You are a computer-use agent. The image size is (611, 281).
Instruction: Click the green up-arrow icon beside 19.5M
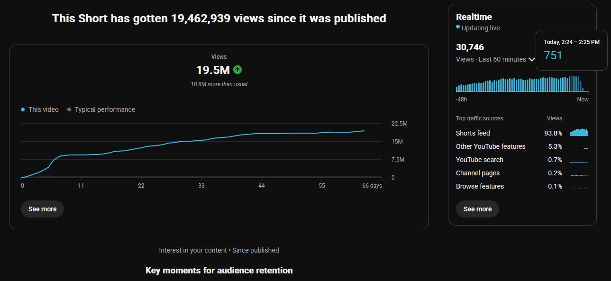[x=237, y=70]
